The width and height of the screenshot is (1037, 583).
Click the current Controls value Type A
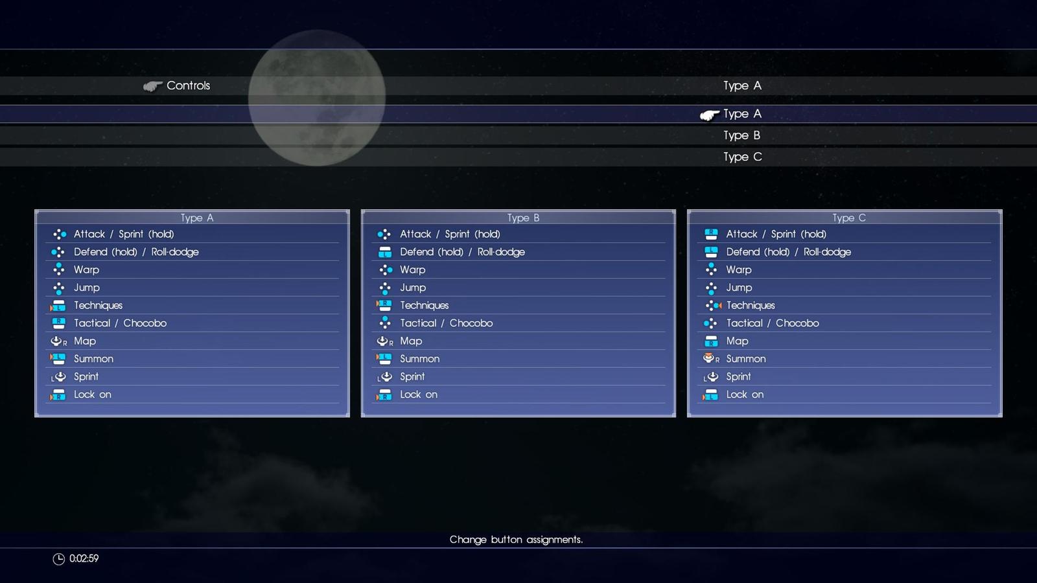742,86
